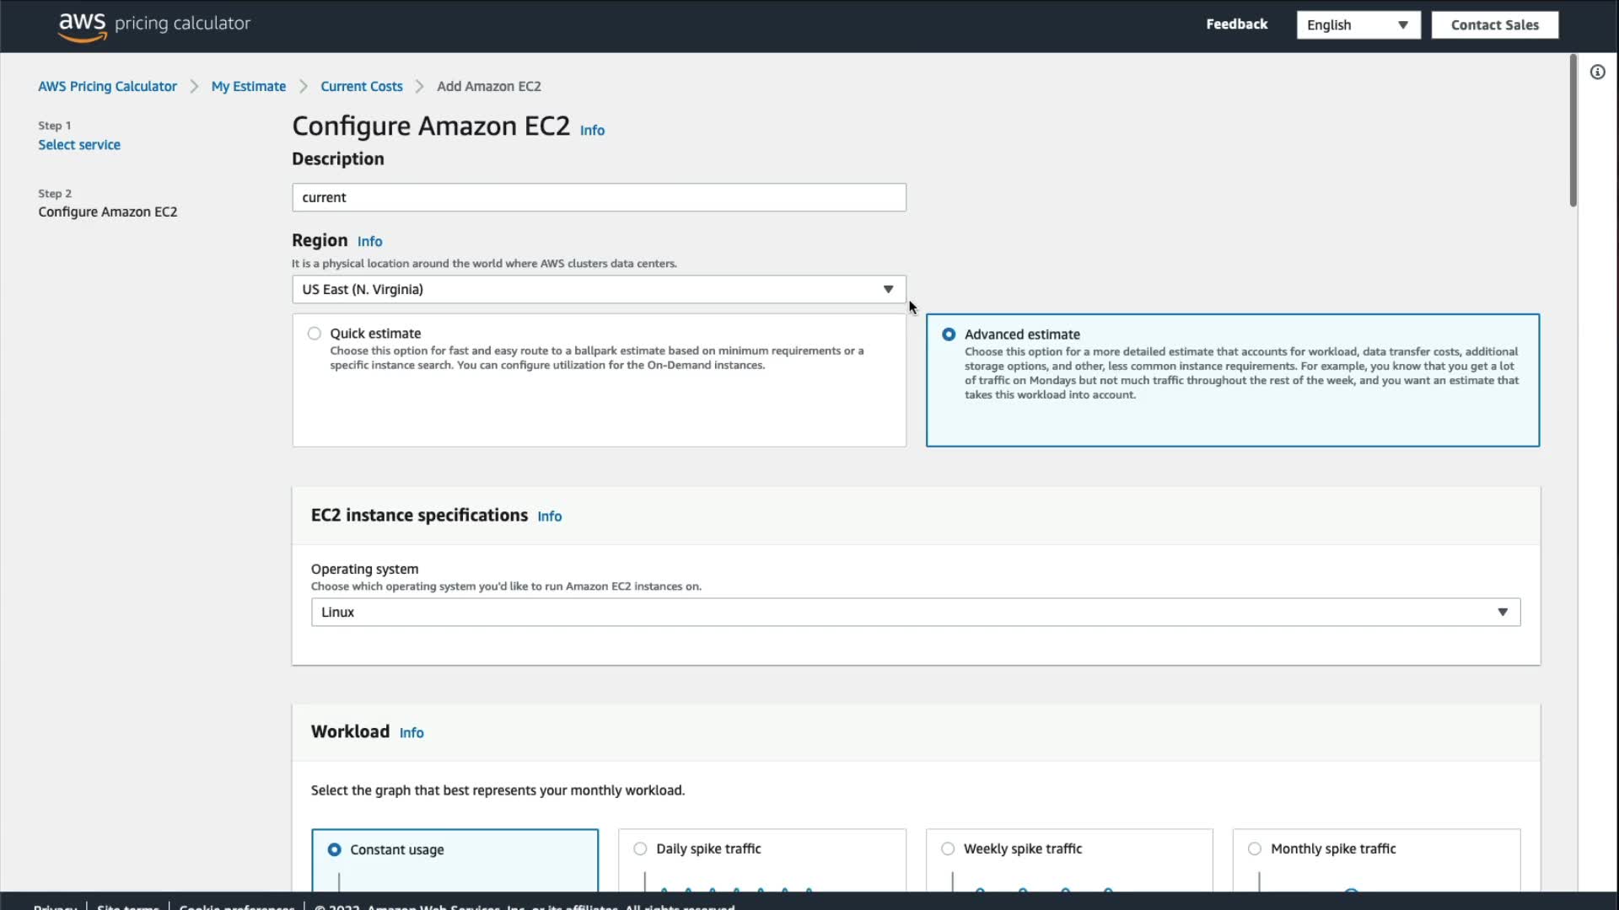This screenshot has width=1619, height=910.
Task: Select the Advanced estimate radio button
Action: [949, 335]
